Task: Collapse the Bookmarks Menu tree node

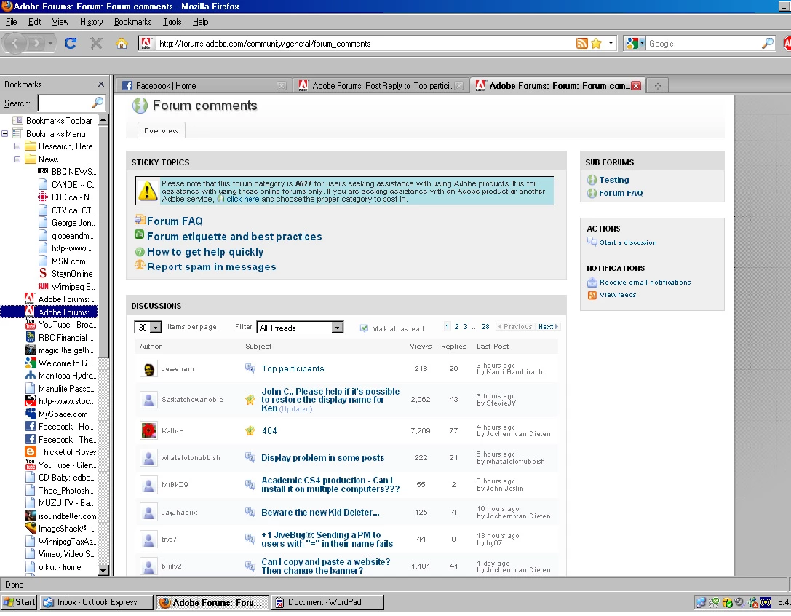Action: pos(4,134)
